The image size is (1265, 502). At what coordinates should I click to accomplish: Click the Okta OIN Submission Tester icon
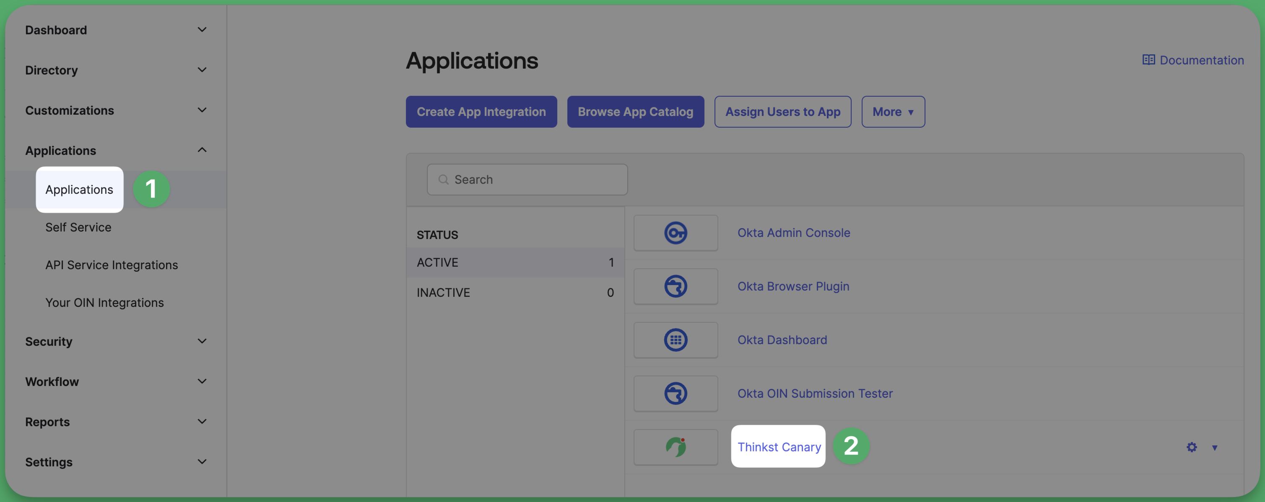[x=675, y=393]
